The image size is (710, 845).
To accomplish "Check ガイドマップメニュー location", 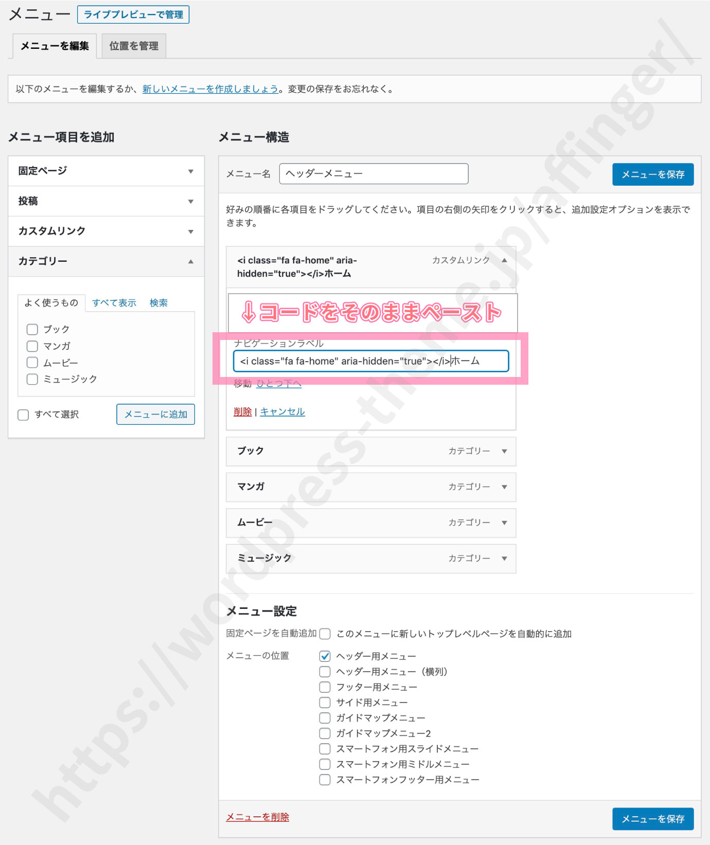I will (325, 718).
